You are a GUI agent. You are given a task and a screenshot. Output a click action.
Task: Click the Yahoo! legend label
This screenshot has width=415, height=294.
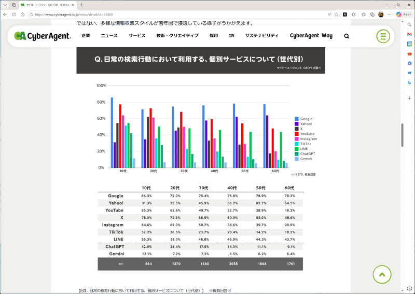tap(306, 124)
